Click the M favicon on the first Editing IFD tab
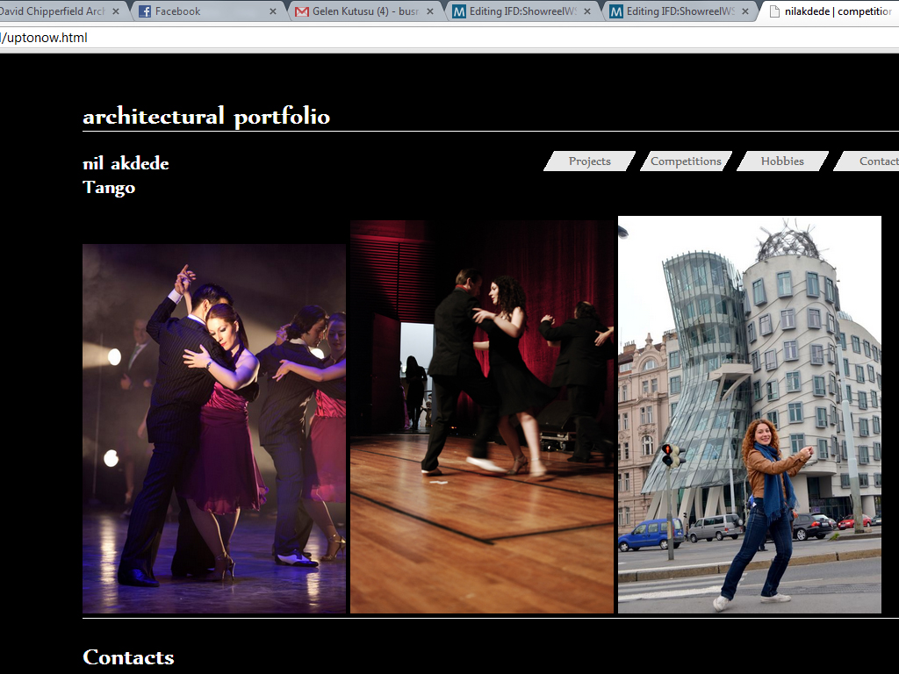 tap(459, 11)
